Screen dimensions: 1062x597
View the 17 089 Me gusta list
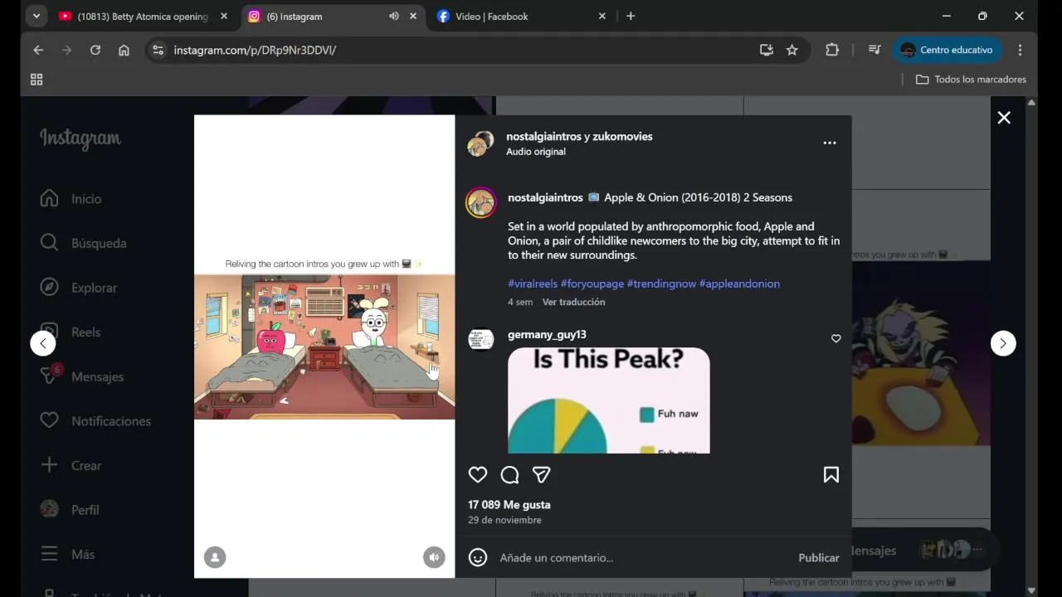click(x=509, y=504)
